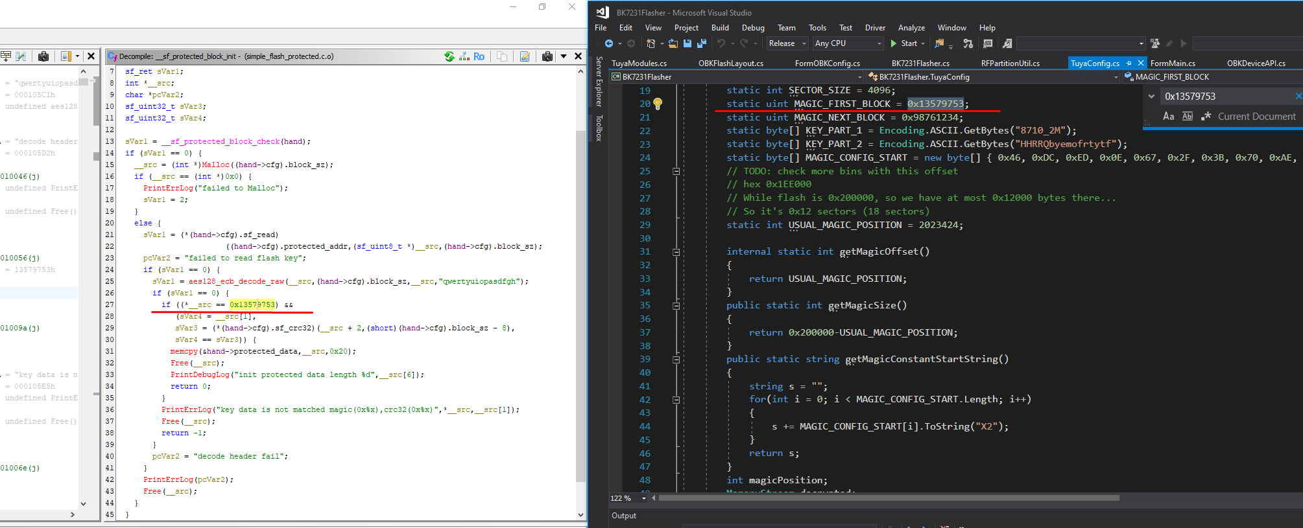
Task: Open the Release configuration dropdown
Action: 787,43
